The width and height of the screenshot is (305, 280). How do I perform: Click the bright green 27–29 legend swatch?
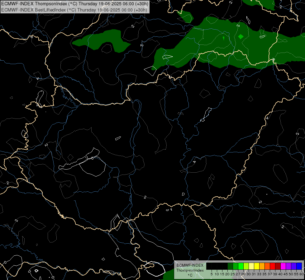click(241, 266)
